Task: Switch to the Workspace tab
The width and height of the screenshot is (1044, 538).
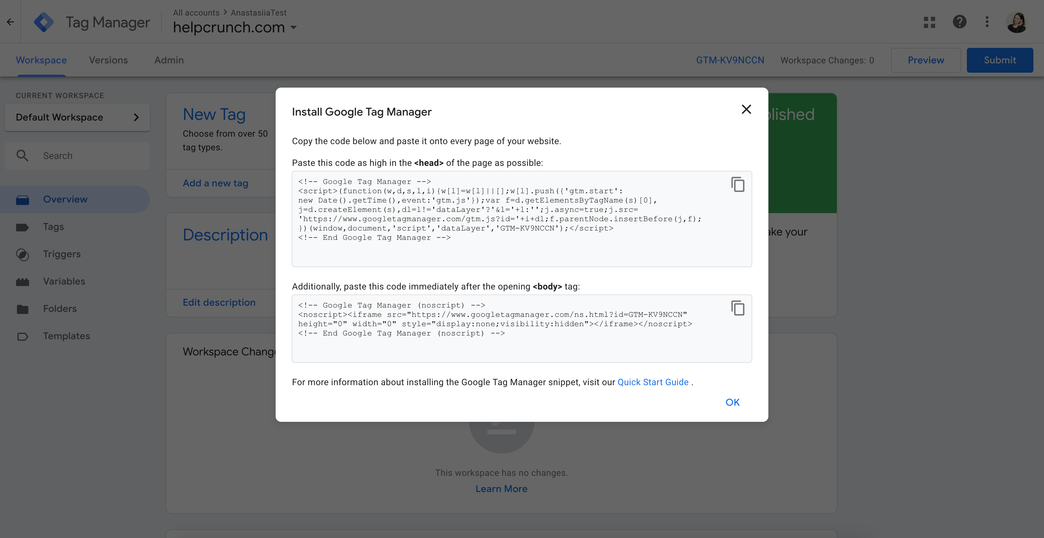Action: point(41,60)
